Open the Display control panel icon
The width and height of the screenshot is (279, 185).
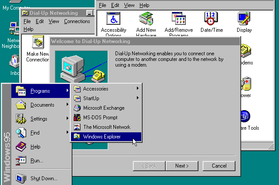244,19
